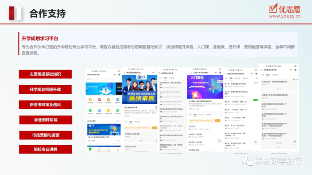The height and width of the screenshot is (175, 312).
Task: Switch to 目录 tab on rightmost phone
Action: tap(268, 75)
